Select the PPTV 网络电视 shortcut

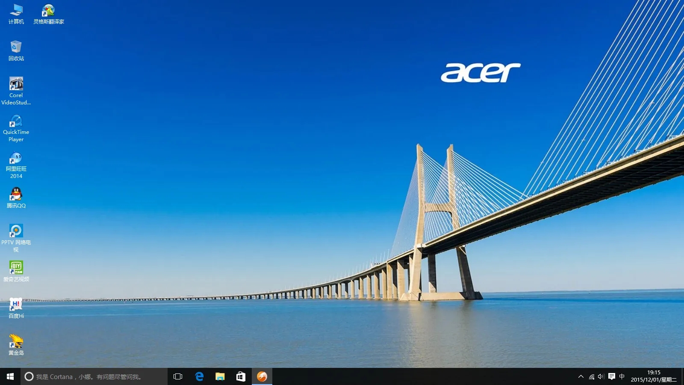coord(16,238)
